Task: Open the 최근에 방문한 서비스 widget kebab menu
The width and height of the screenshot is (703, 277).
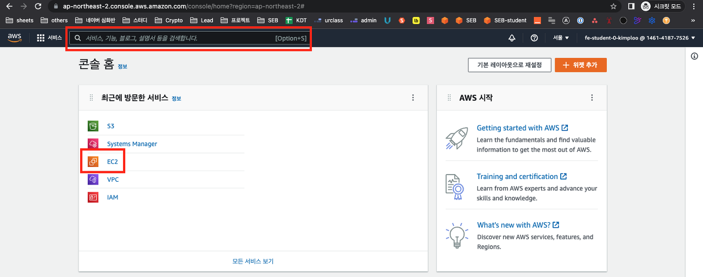Action: point(413,98)
